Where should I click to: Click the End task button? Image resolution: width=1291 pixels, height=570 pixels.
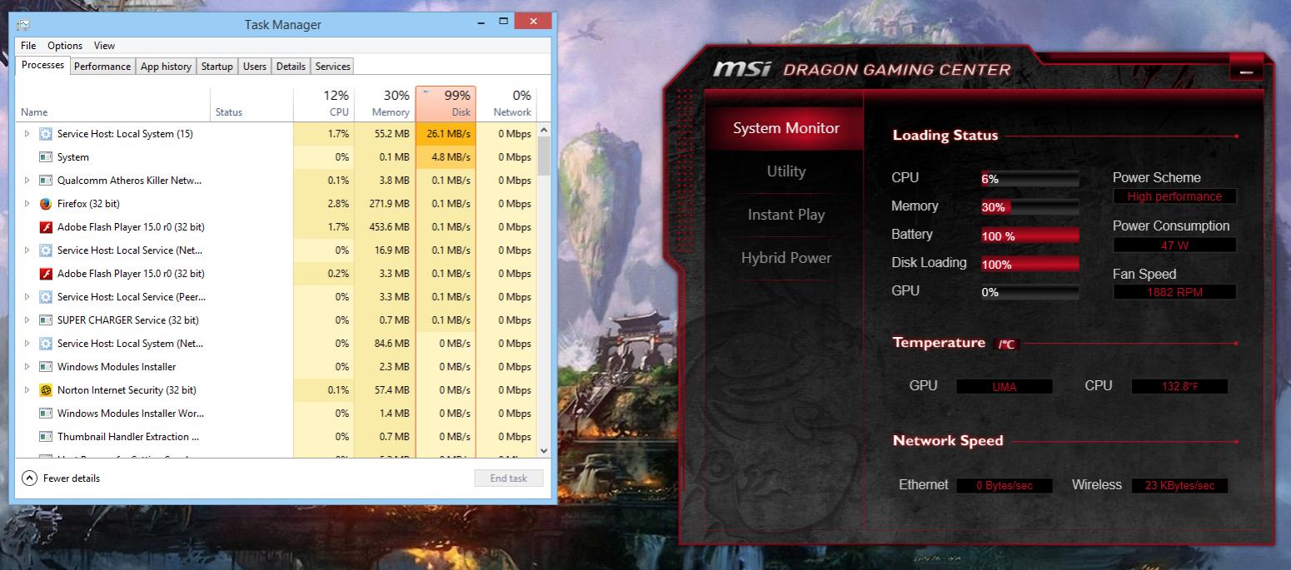click(x=509, y=478)
